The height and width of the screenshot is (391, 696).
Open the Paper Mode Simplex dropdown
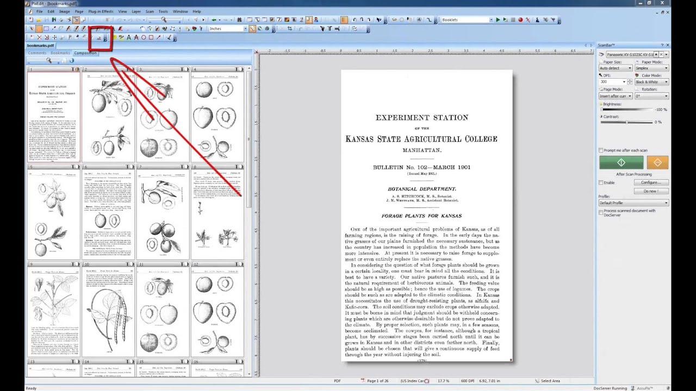coord(652,68)
